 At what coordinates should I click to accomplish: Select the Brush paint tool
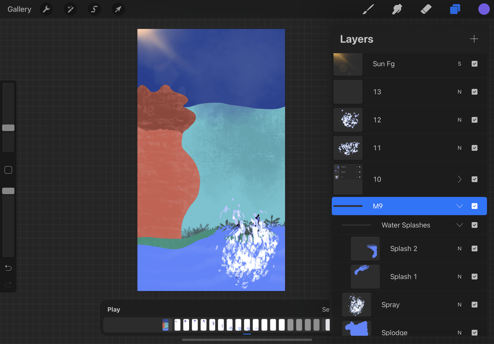coord(368,9)
